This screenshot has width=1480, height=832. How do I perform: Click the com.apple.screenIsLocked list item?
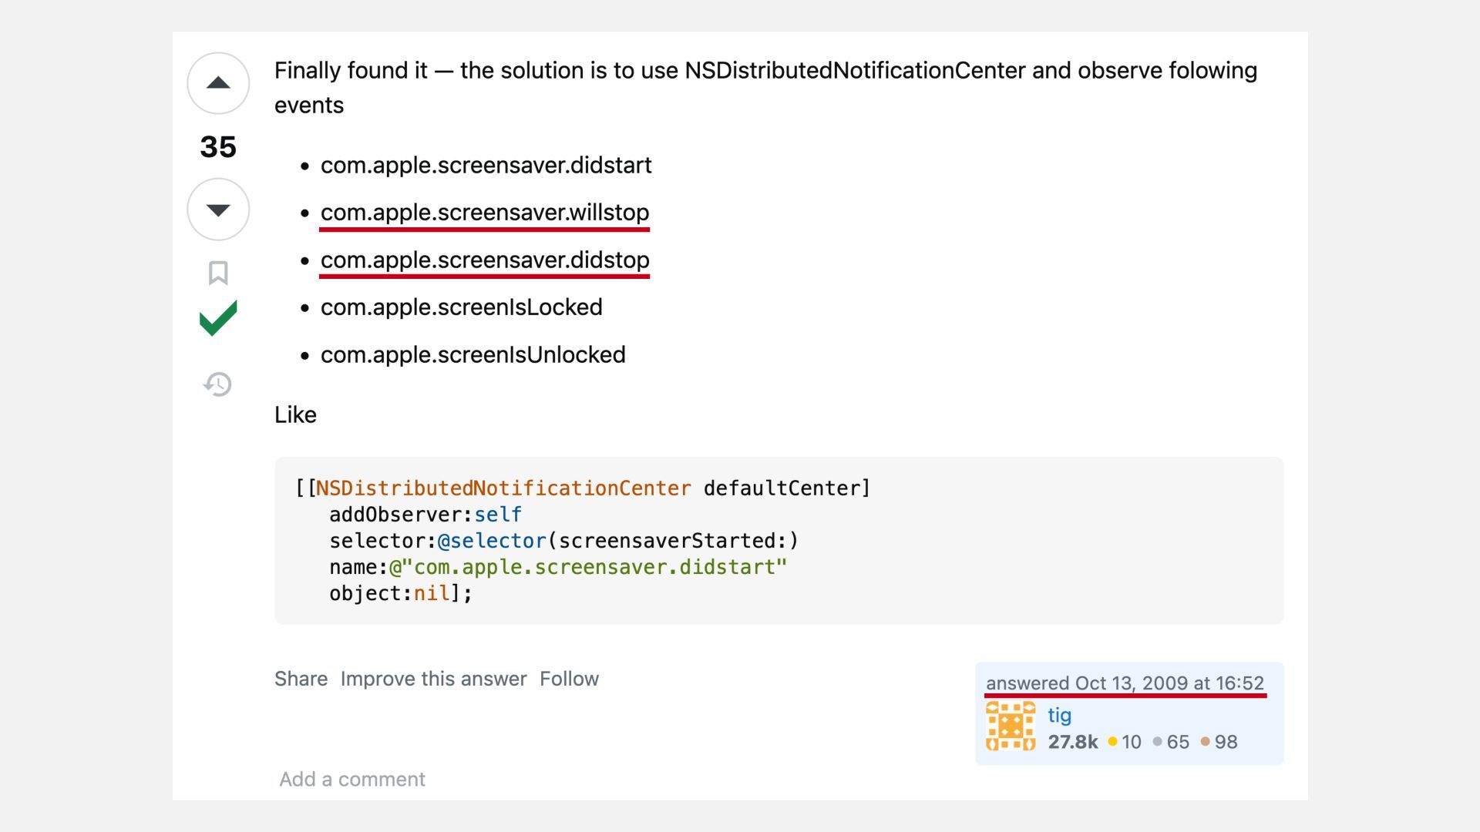coord(461,307)
